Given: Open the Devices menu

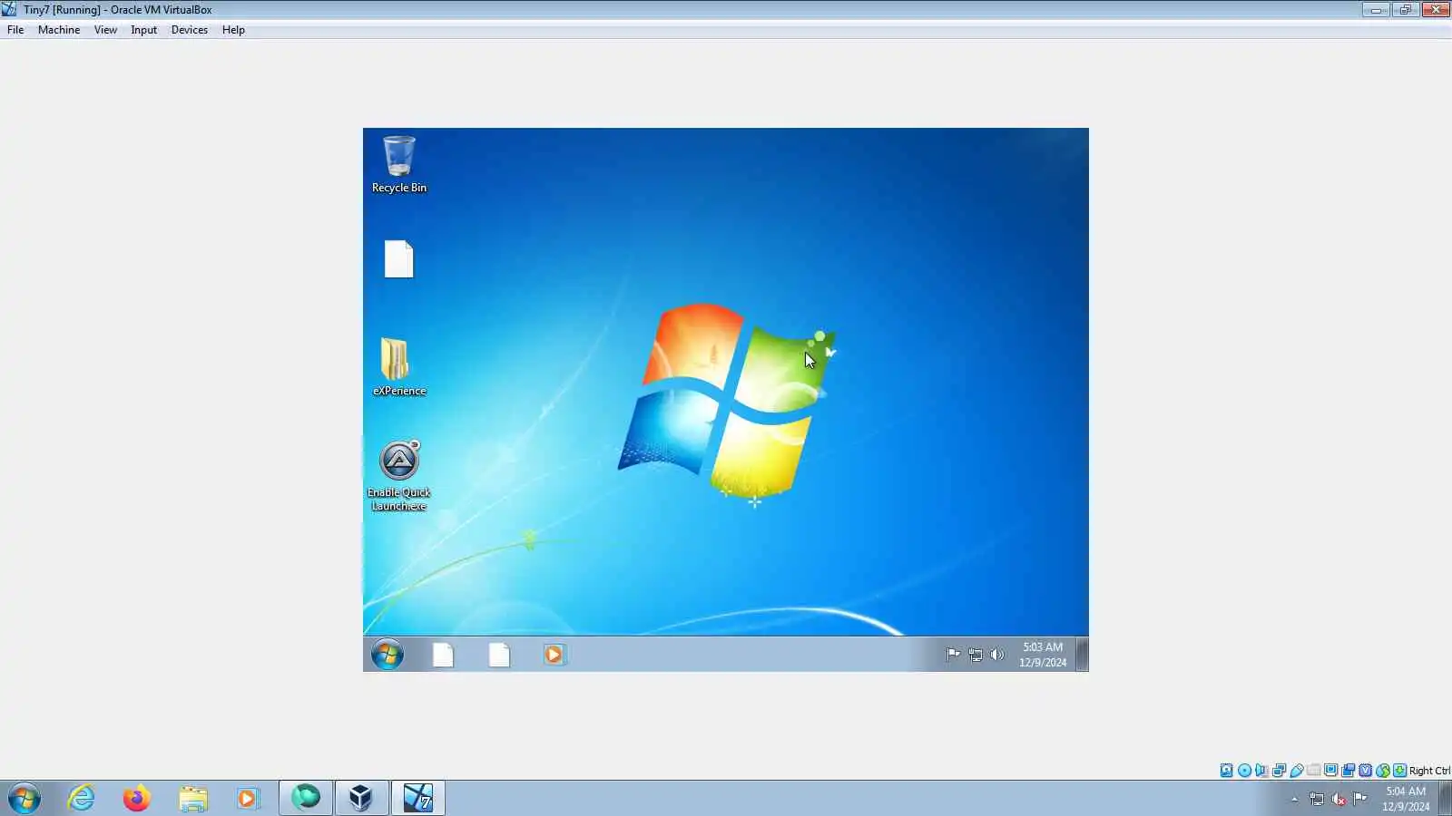Looking at the screenshot, I should [x=189, y=30].
